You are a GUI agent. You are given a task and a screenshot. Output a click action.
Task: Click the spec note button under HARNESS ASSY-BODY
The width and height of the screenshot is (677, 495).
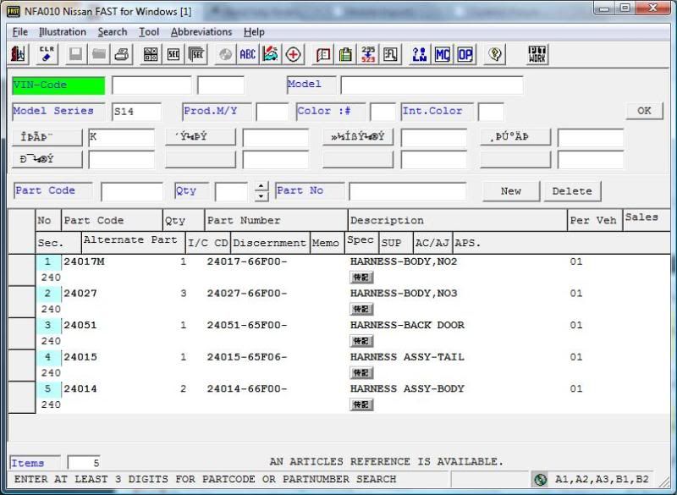(361, 404)
